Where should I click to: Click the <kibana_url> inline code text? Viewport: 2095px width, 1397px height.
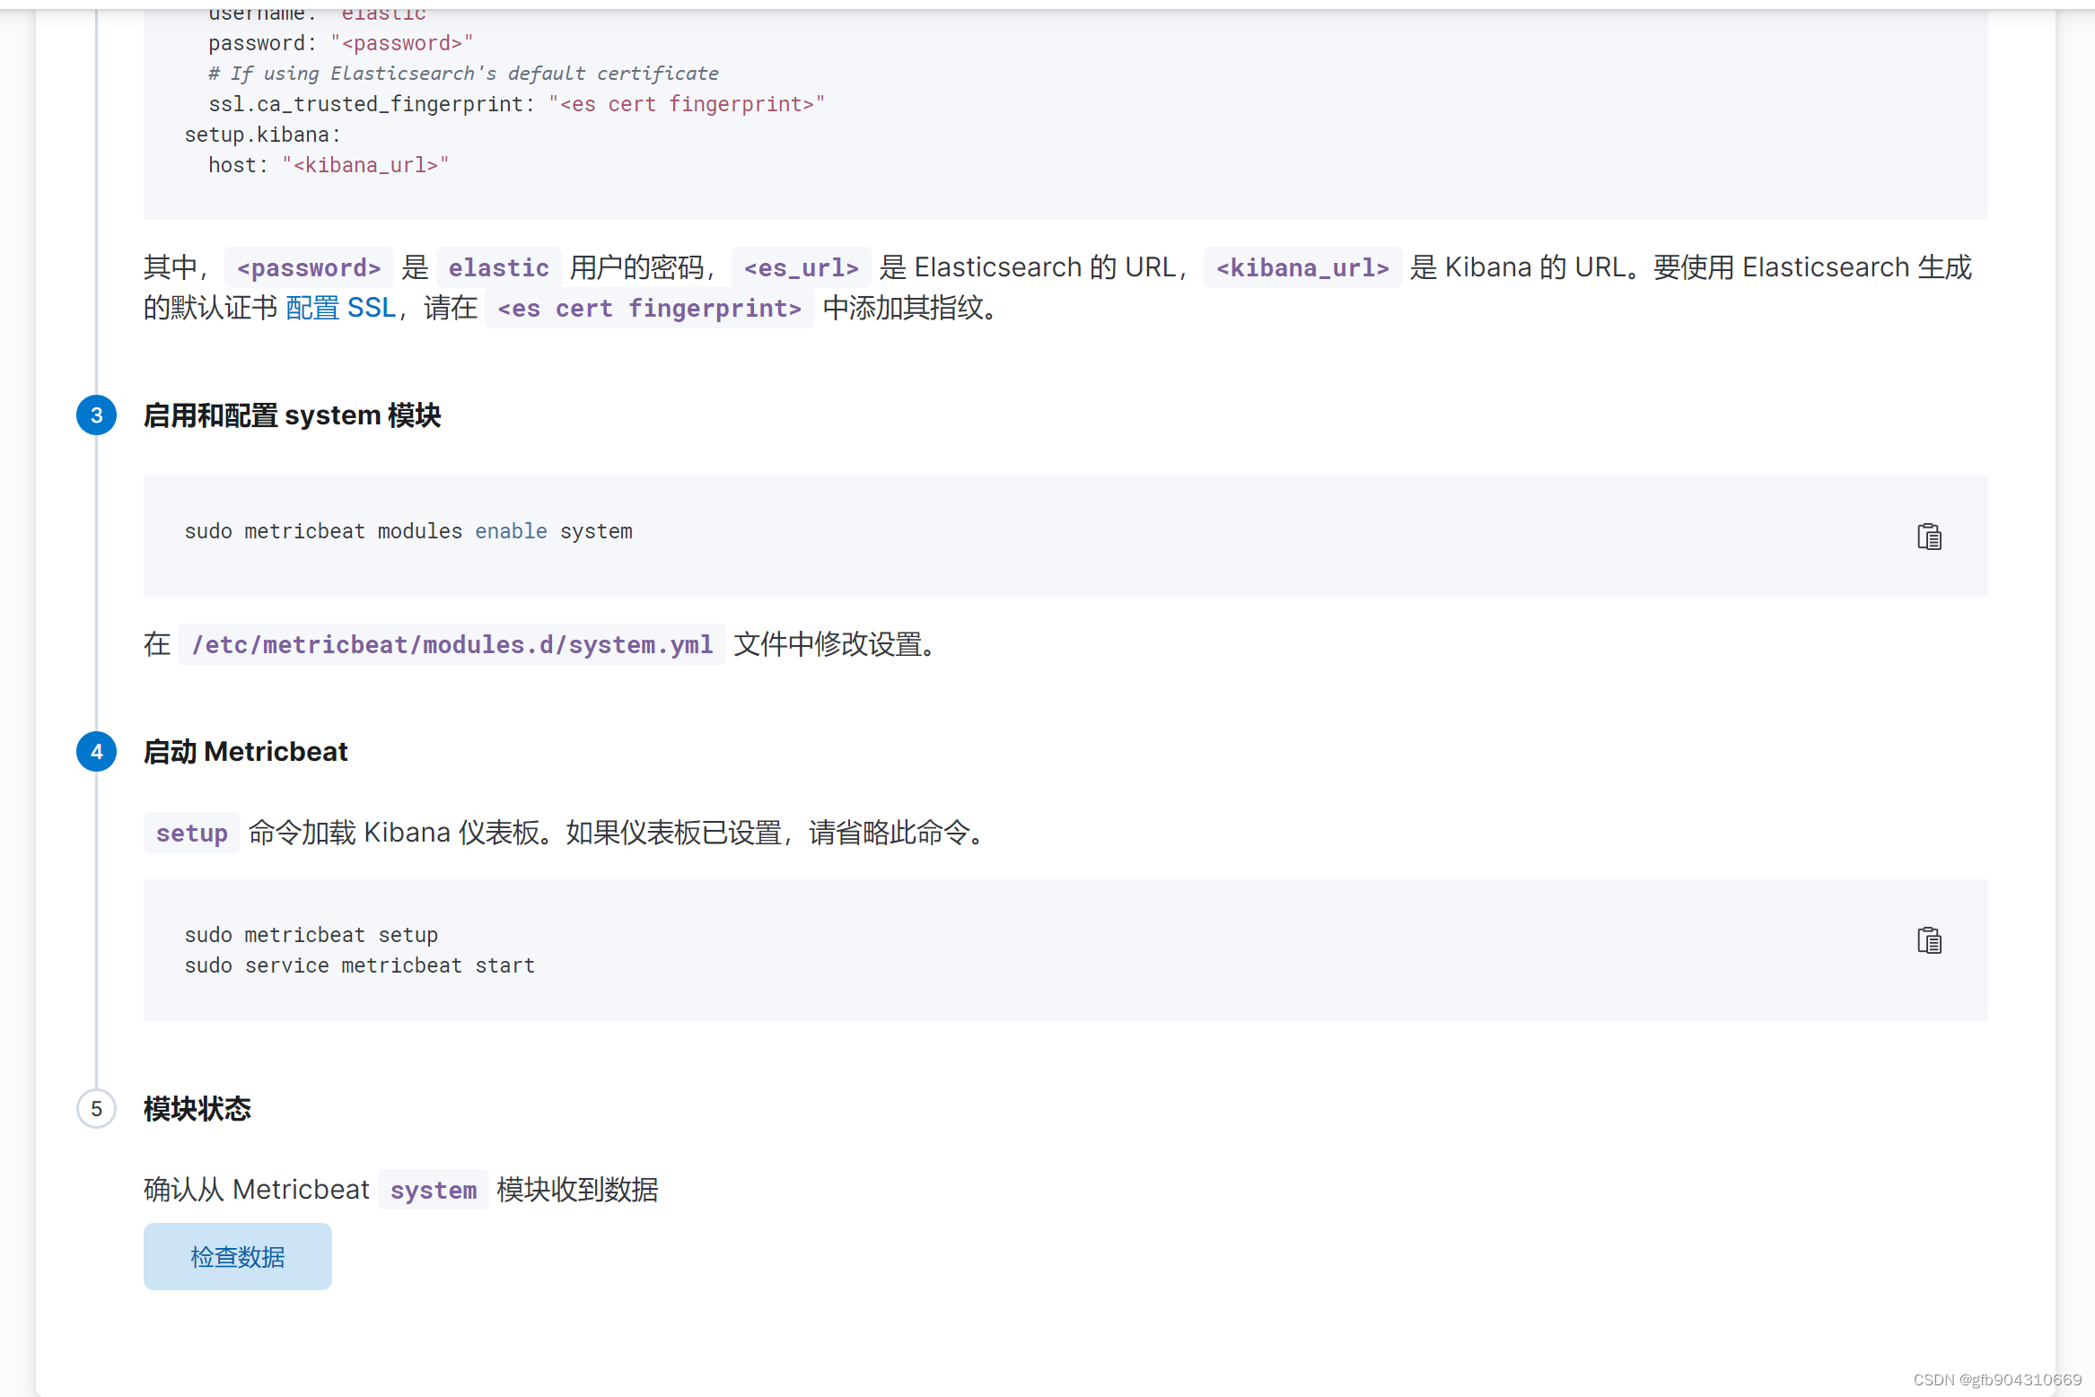(1302, 268)
